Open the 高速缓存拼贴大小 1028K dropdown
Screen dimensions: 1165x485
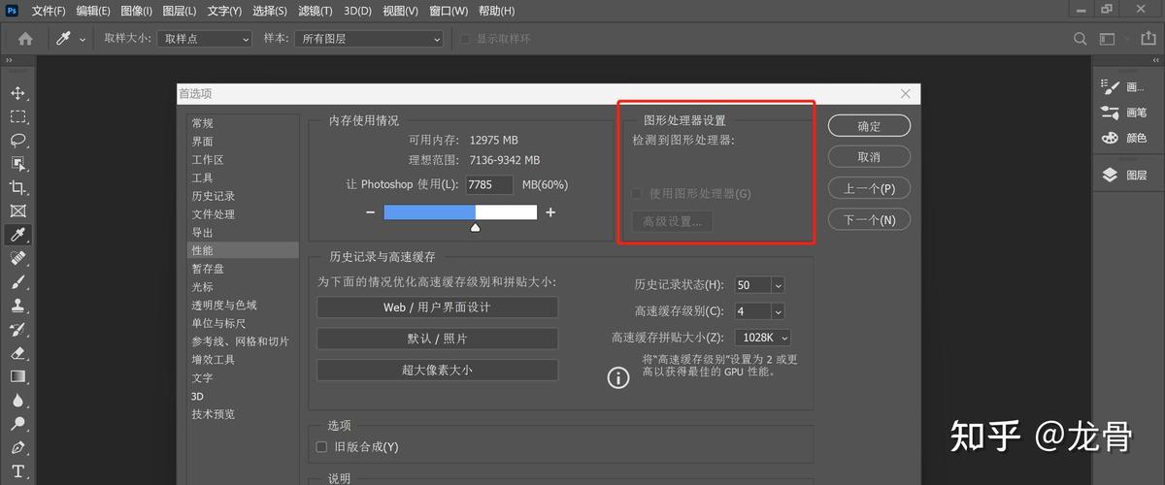coord(763,338)
